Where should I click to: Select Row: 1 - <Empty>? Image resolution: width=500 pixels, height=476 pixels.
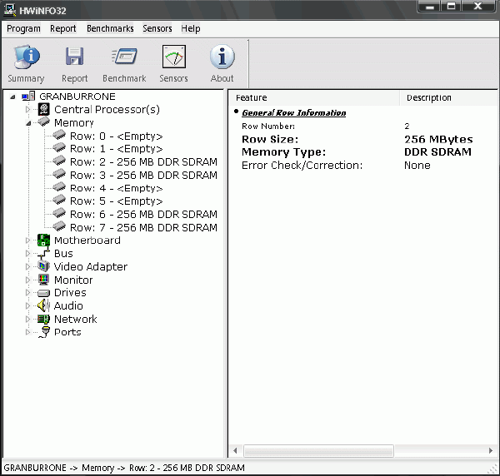tap(116, 149)
